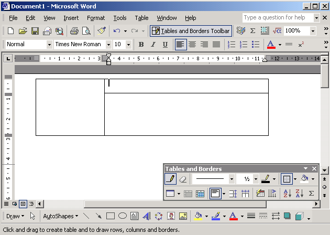Toggle Bold formatting
Viewport: 330px width, 235px height.
click(x=141, y=45)
